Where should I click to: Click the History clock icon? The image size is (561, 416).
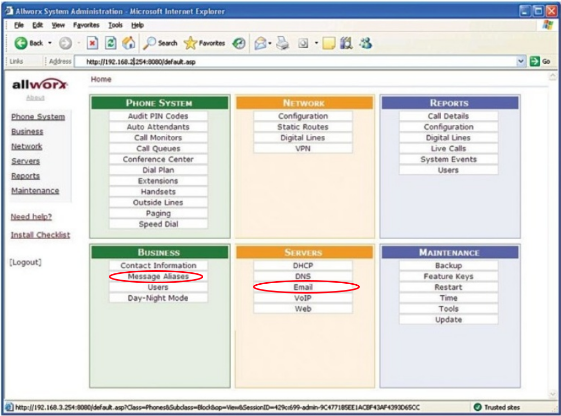(x=239, y=44)
